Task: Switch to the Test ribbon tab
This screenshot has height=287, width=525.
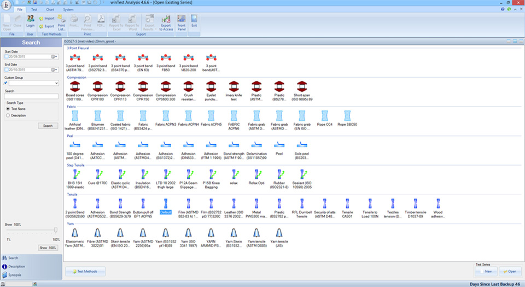Action: [x=34, y=9]
